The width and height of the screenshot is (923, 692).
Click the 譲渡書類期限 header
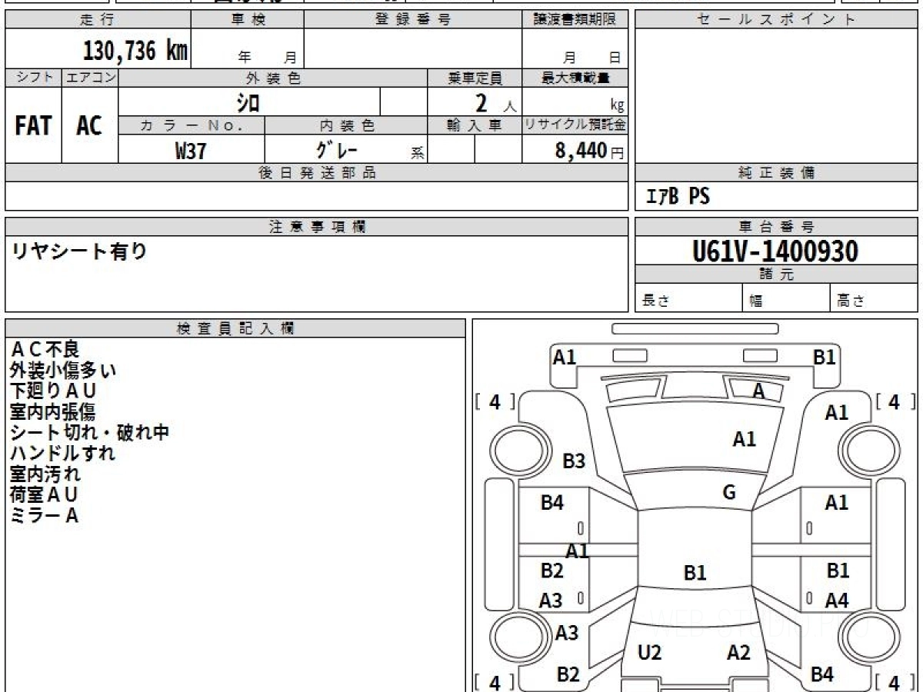[575, 20]
